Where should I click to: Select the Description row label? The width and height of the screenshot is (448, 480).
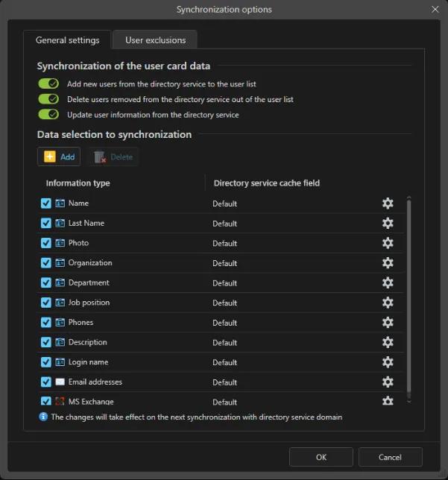pos(87,342)
